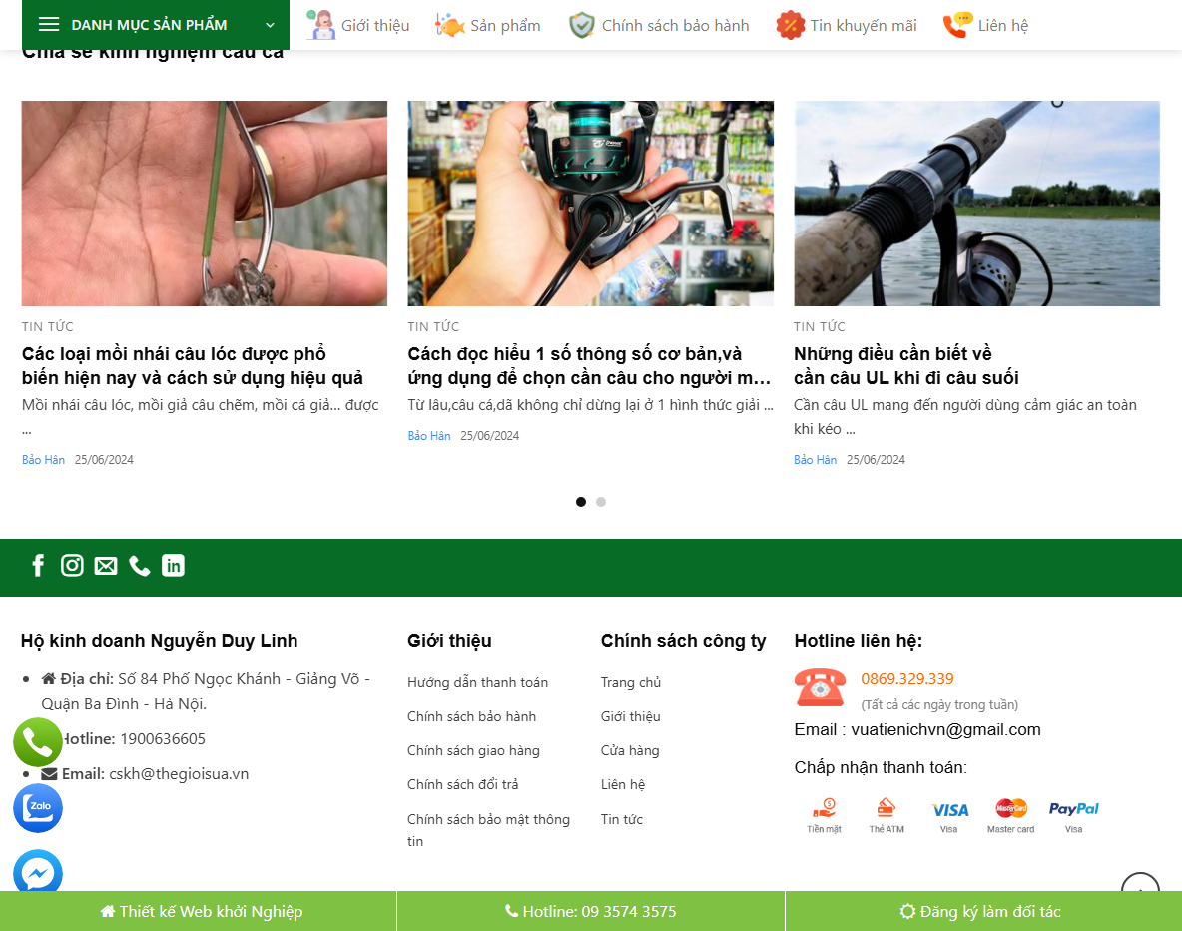Viewport: 1182px width, 931px height.
Task: Click the Trang chủ link under Chính sách công ty
Action: pyautogui.click(x=631, y=682)
